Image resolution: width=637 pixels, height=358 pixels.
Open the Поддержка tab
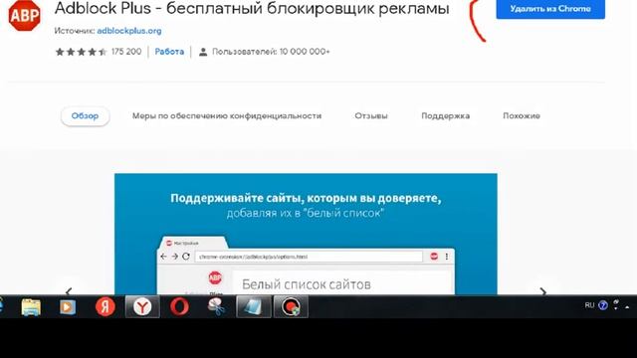(445, 116)
